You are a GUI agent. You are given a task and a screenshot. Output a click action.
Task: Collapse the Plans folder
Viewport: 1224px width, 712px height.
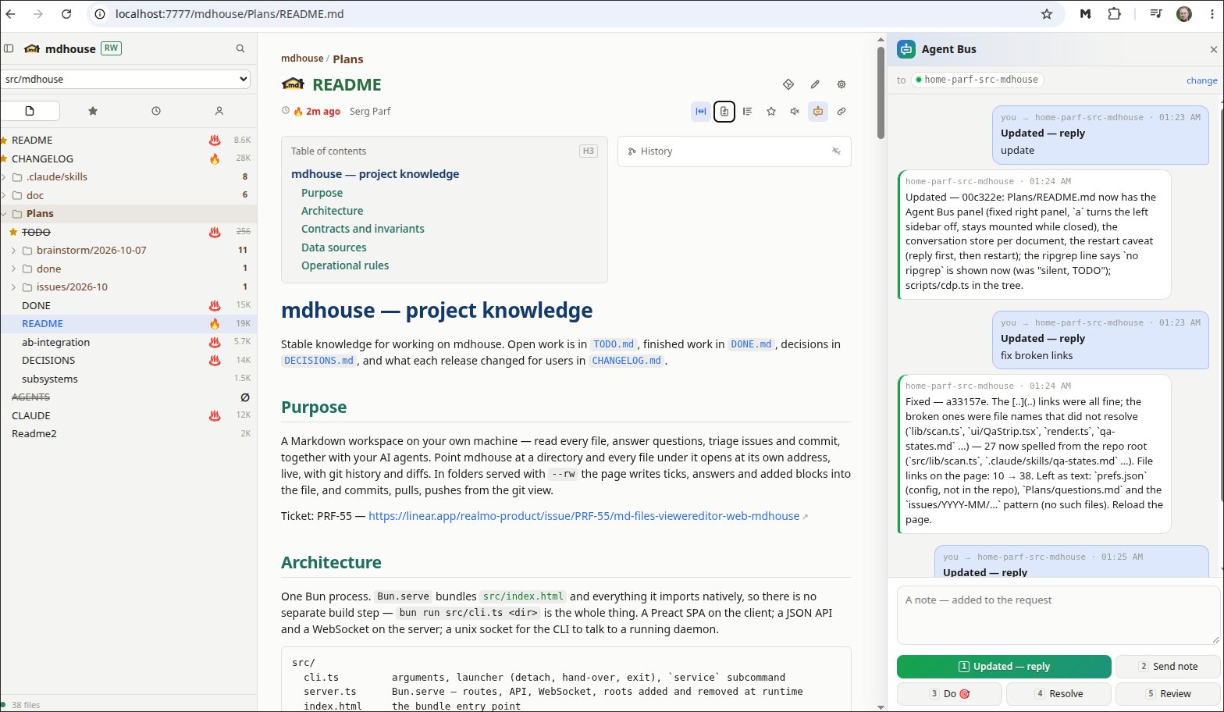pos(5,214)
